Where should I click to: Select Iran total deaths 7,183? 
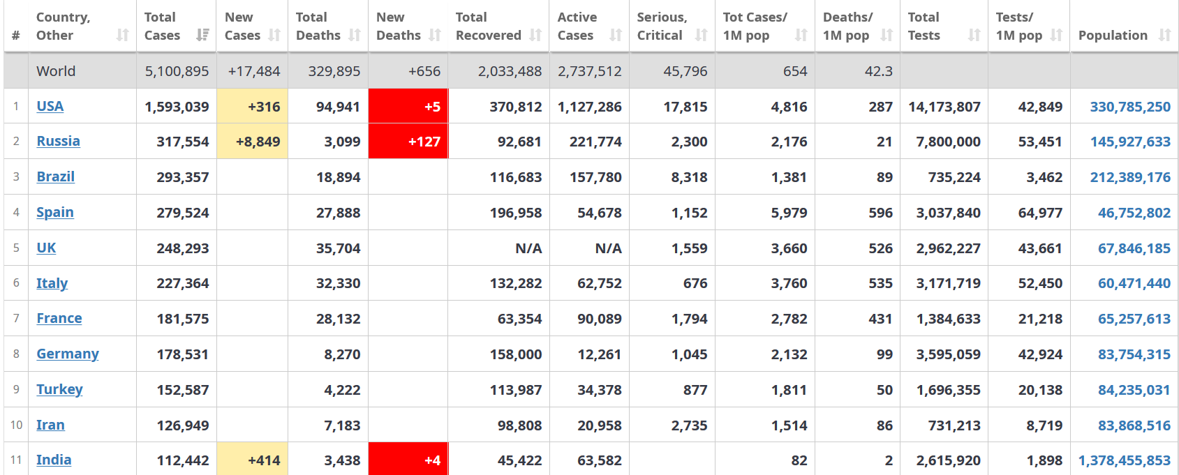tap(342, 425)
